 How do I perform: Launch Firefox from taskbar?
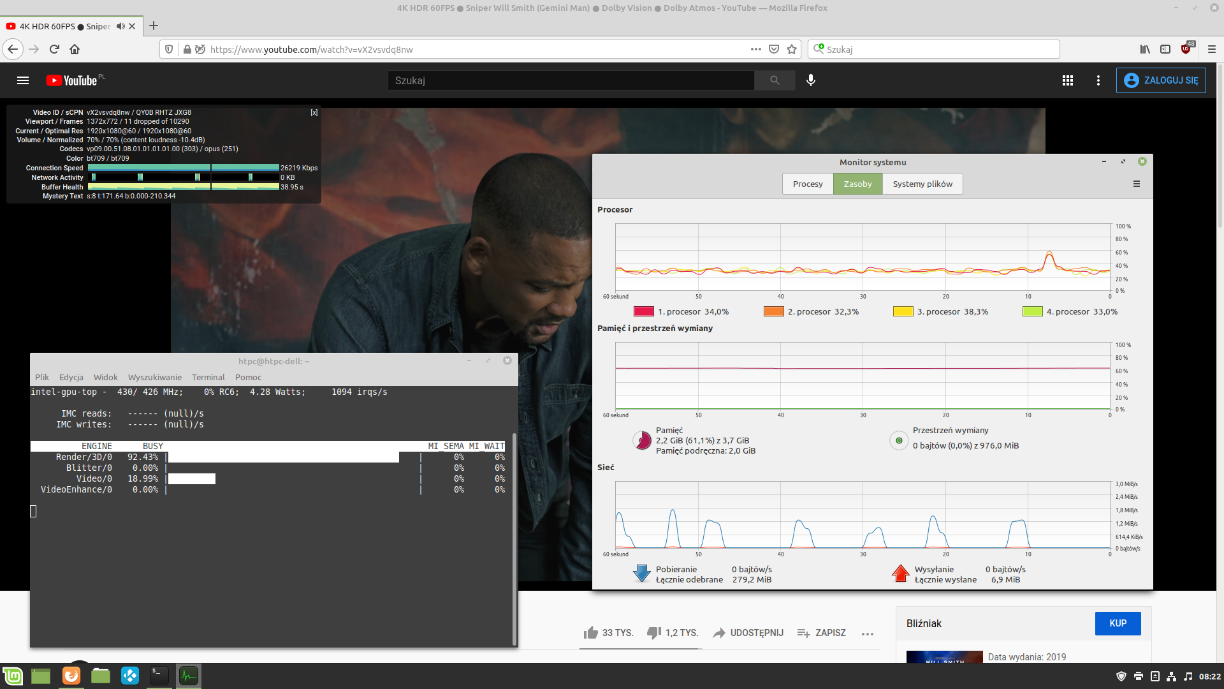(x=71, y=676)
